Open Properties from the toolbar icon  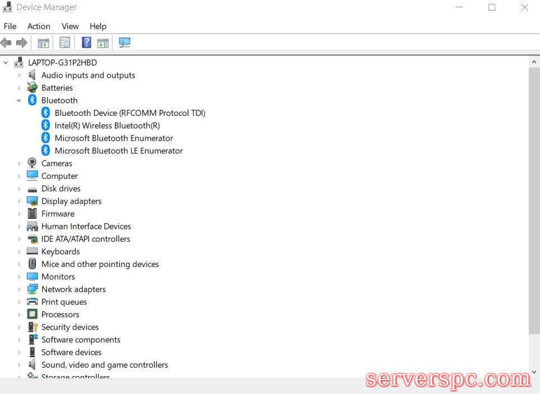65,43
